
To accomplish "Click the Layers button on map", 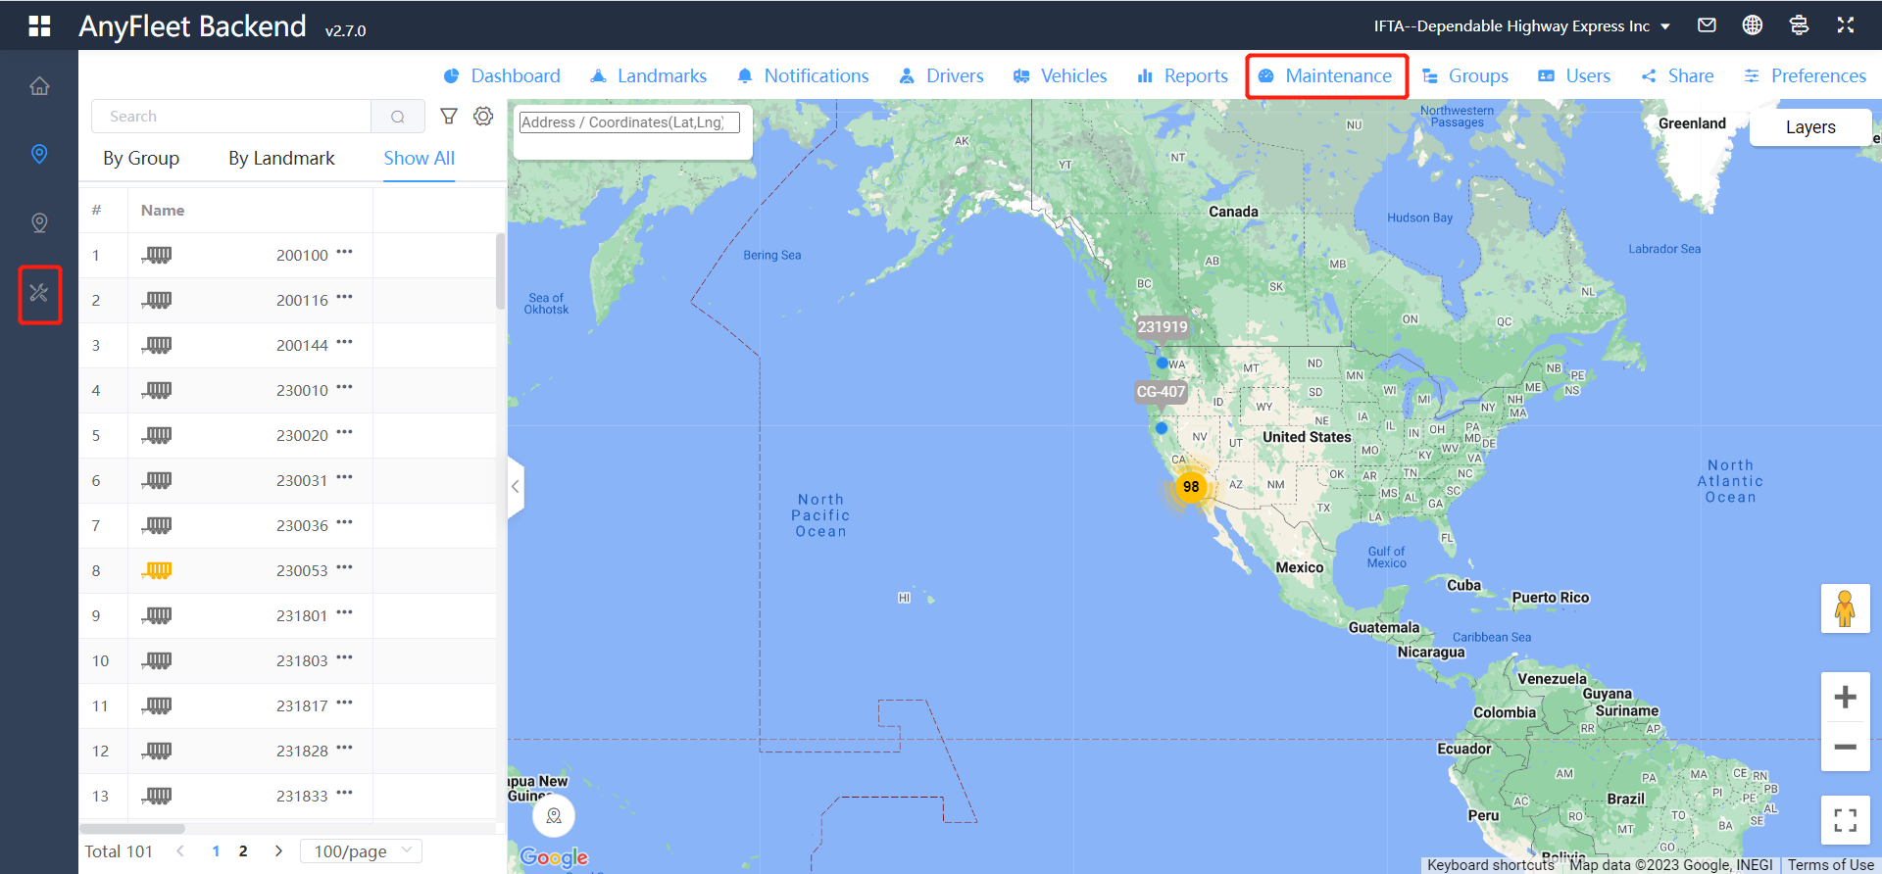I will pyautogui.click(x=1809, y=127).
